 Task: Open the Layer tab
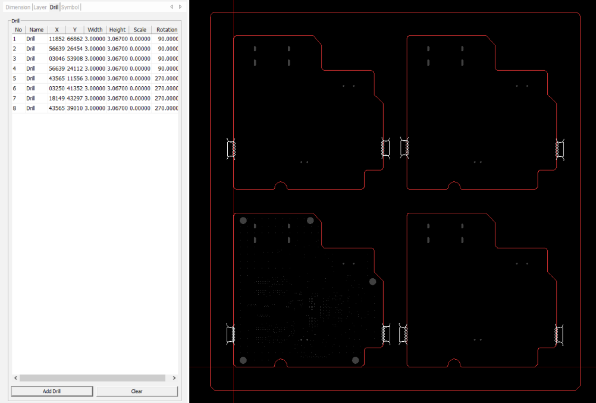[x=40, y=7]
